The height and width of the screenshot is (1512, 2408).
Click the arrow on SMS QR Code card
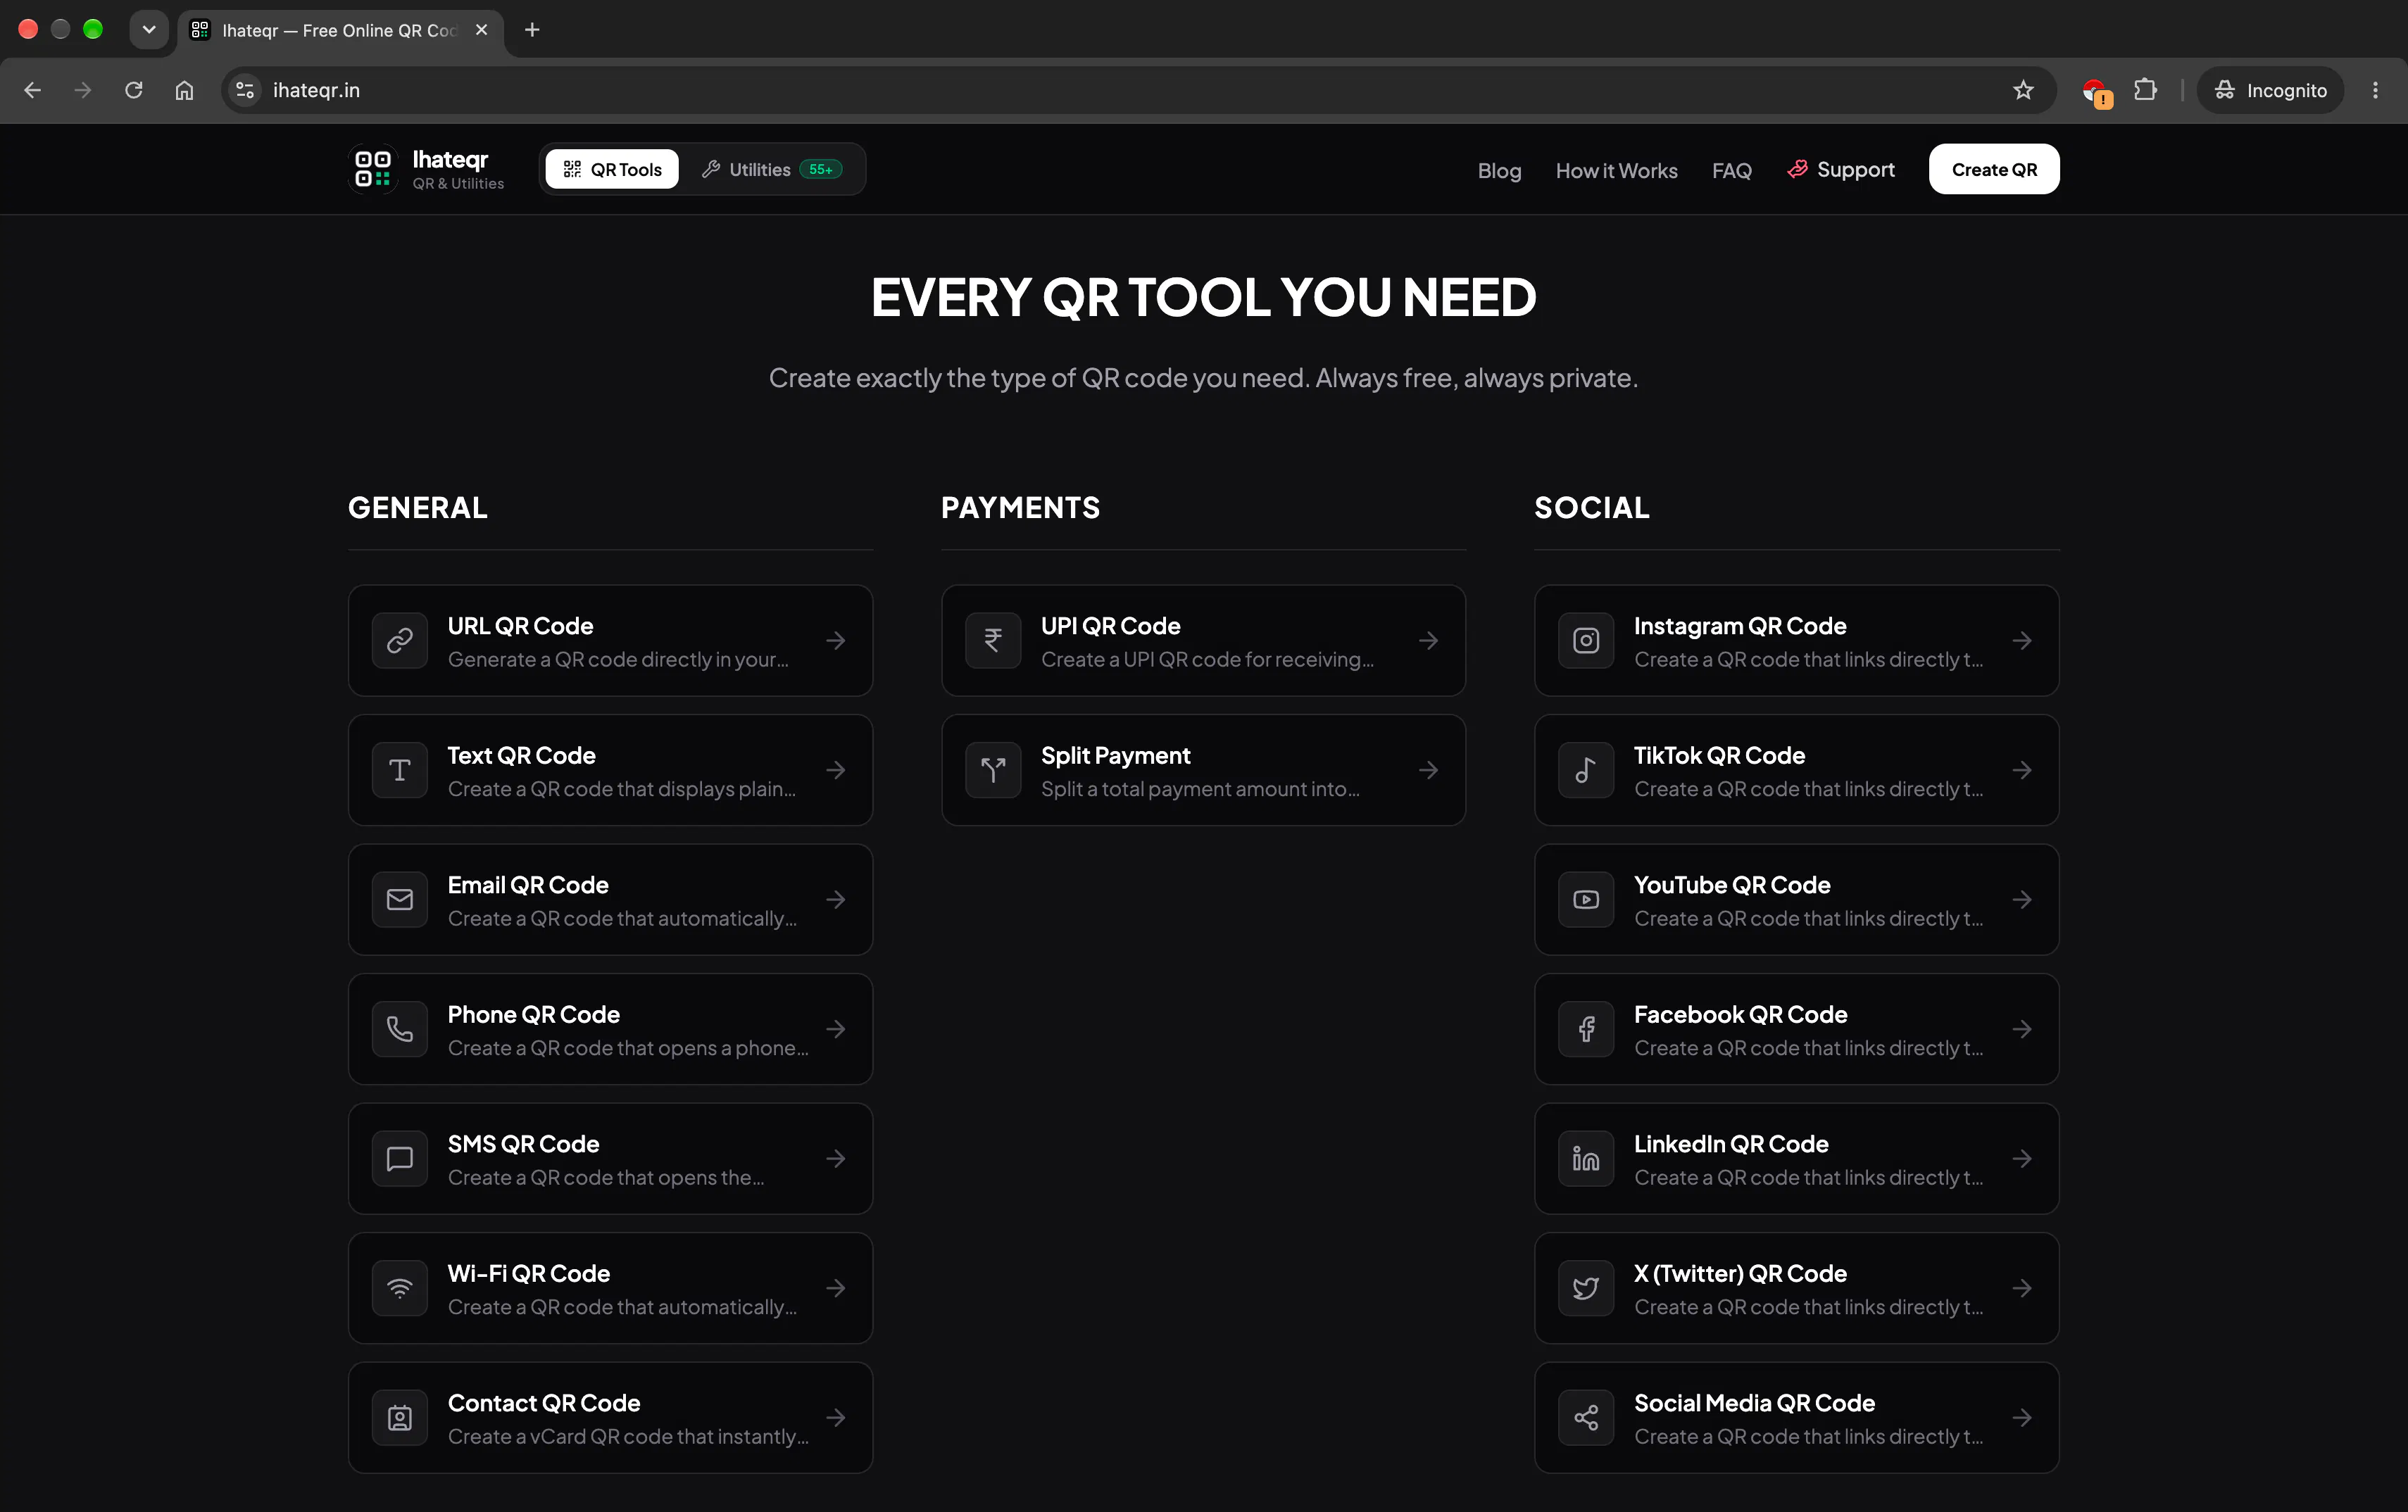(836, 1159)
